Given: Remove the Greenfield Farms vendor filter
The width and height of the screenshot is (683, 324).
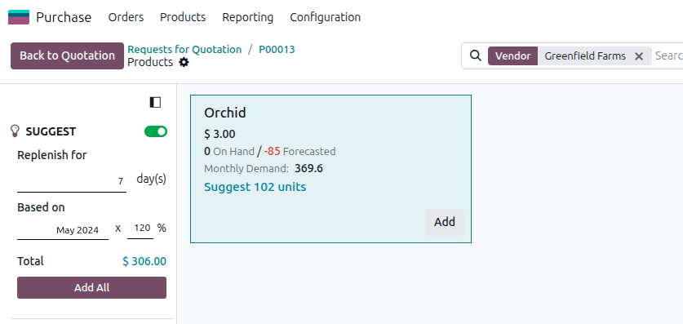Looking at the screenshot, I should 639,56.
